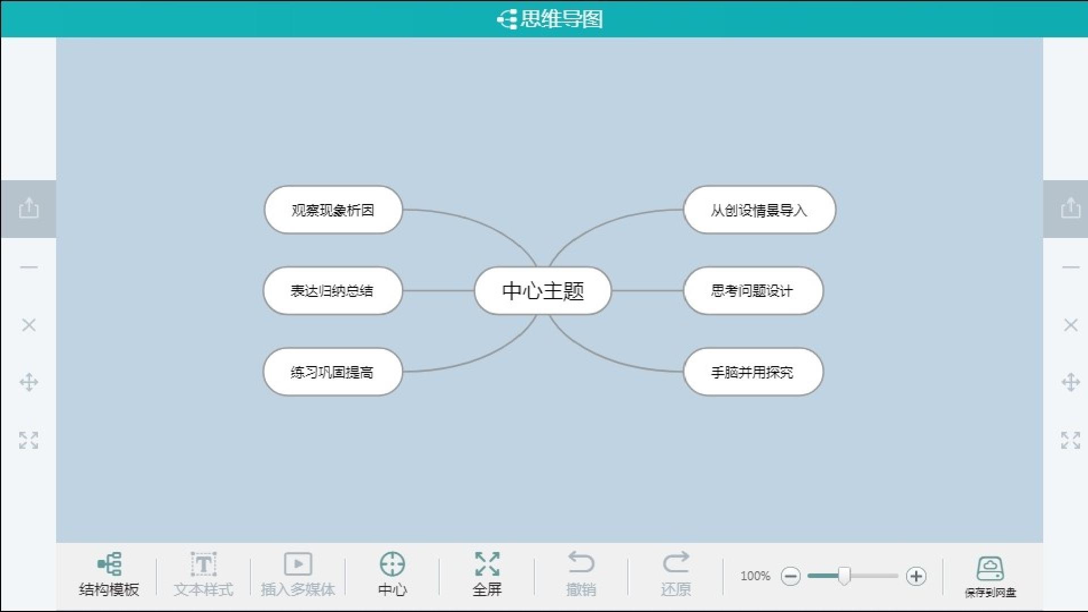Viewport: 1088px width, 612px height.
Task: Undo with the 撤销 button
Action: (x=581, y=575)
